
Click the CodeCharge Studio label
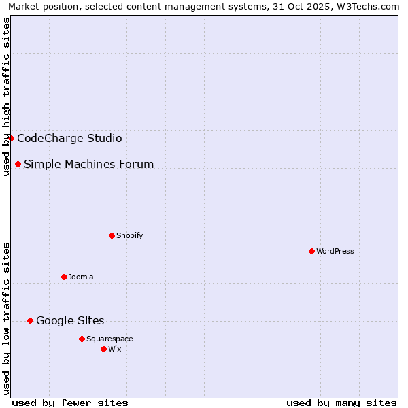[x=69, y=138]
